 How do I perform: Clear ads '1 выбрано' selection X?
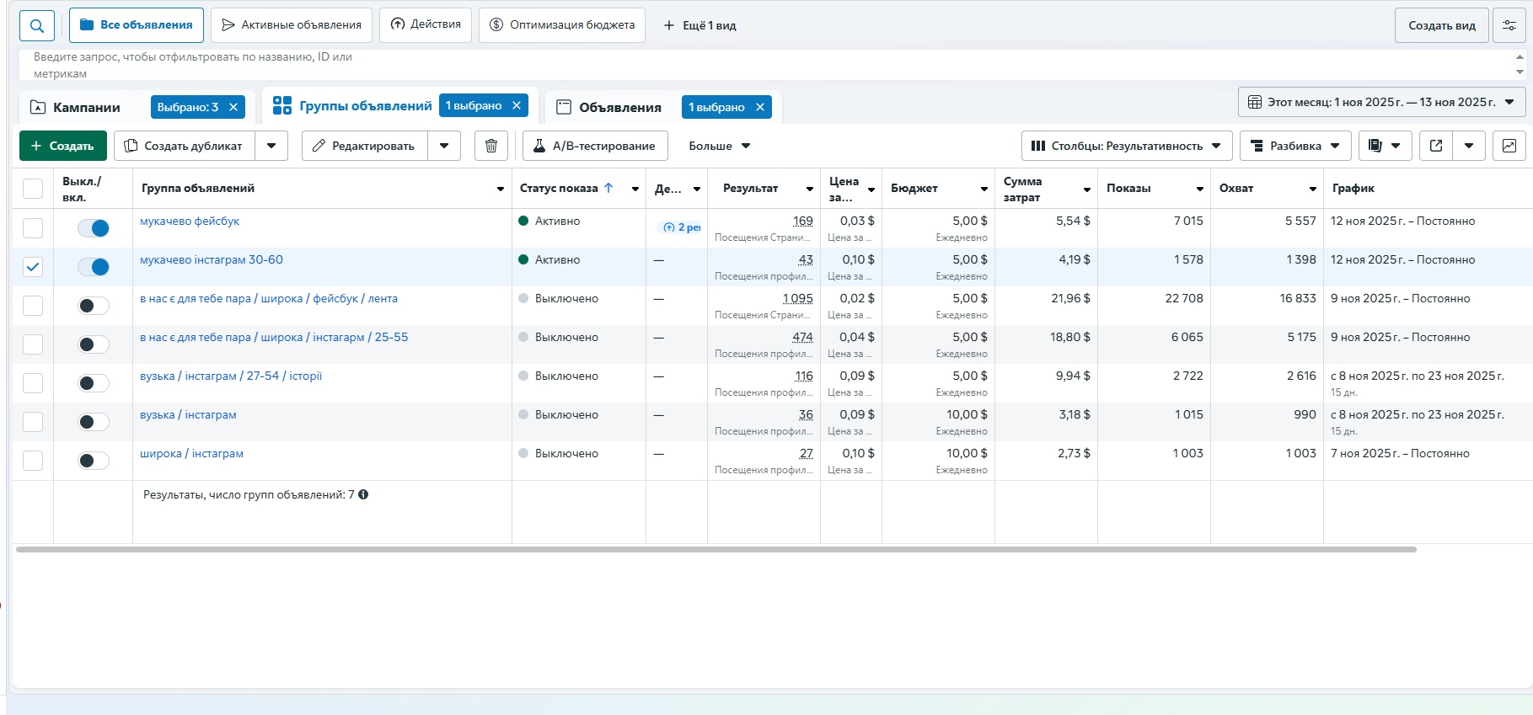point(760,107)
